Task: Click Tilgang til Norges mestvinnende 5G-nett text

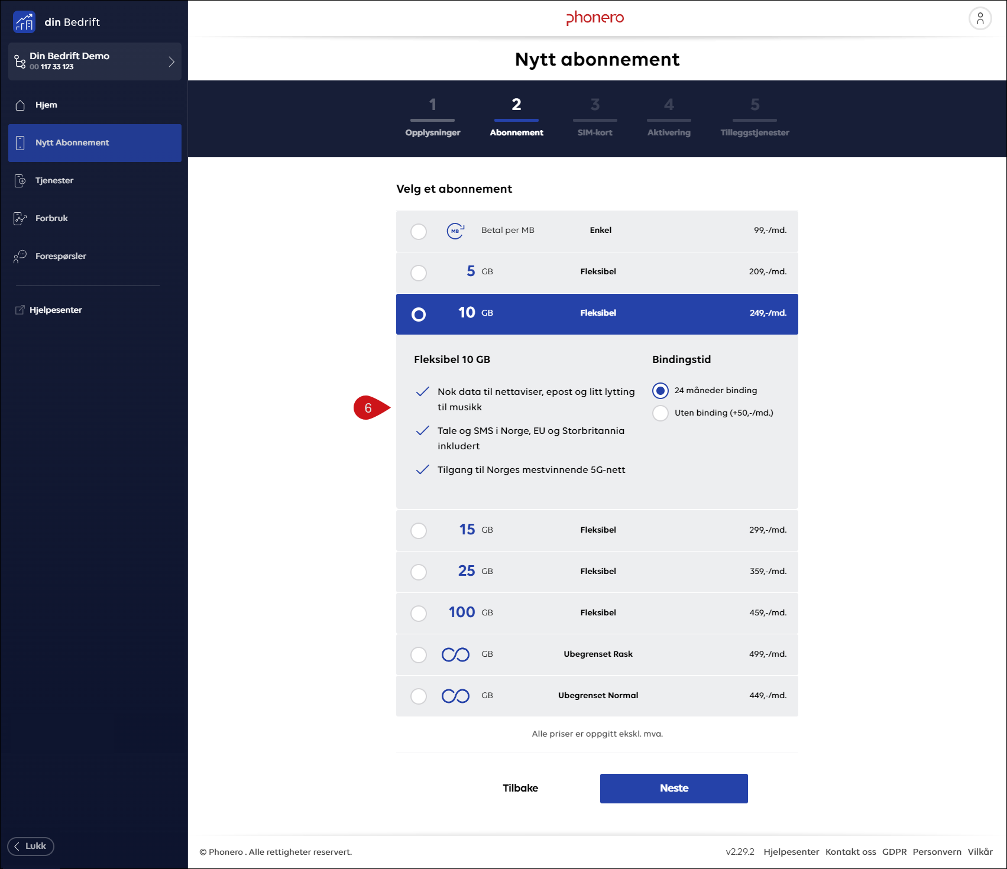Action: (x=532, y=470)
